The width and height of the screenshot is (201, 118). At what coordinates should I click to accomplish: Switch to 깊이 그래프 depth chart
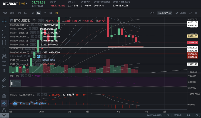pos(180,13)
